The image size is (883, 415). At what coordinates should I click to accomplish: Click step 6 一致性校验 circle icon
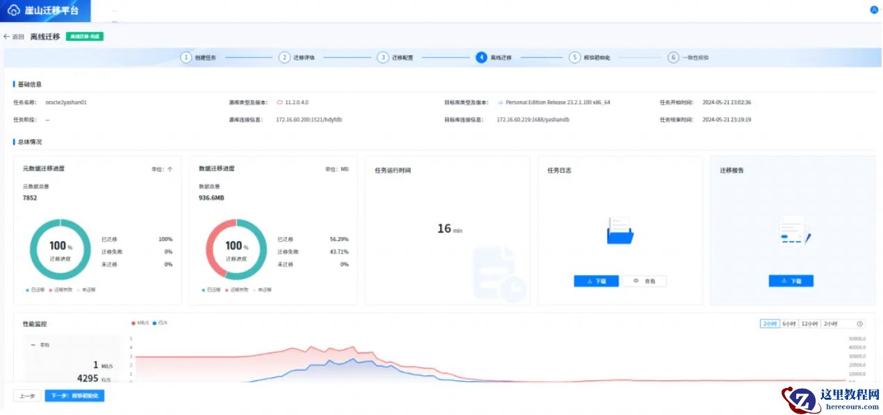click(x=673, y=58)
